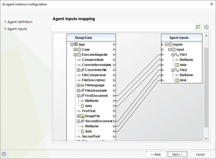Click the output connector arrow beside FirstText
Viewport: 216px width, 159px height.
[114, 111]
